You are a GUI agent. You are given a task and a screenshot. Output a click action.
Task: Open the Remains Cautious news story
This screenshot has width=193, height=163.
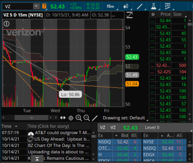pos(59,158)
